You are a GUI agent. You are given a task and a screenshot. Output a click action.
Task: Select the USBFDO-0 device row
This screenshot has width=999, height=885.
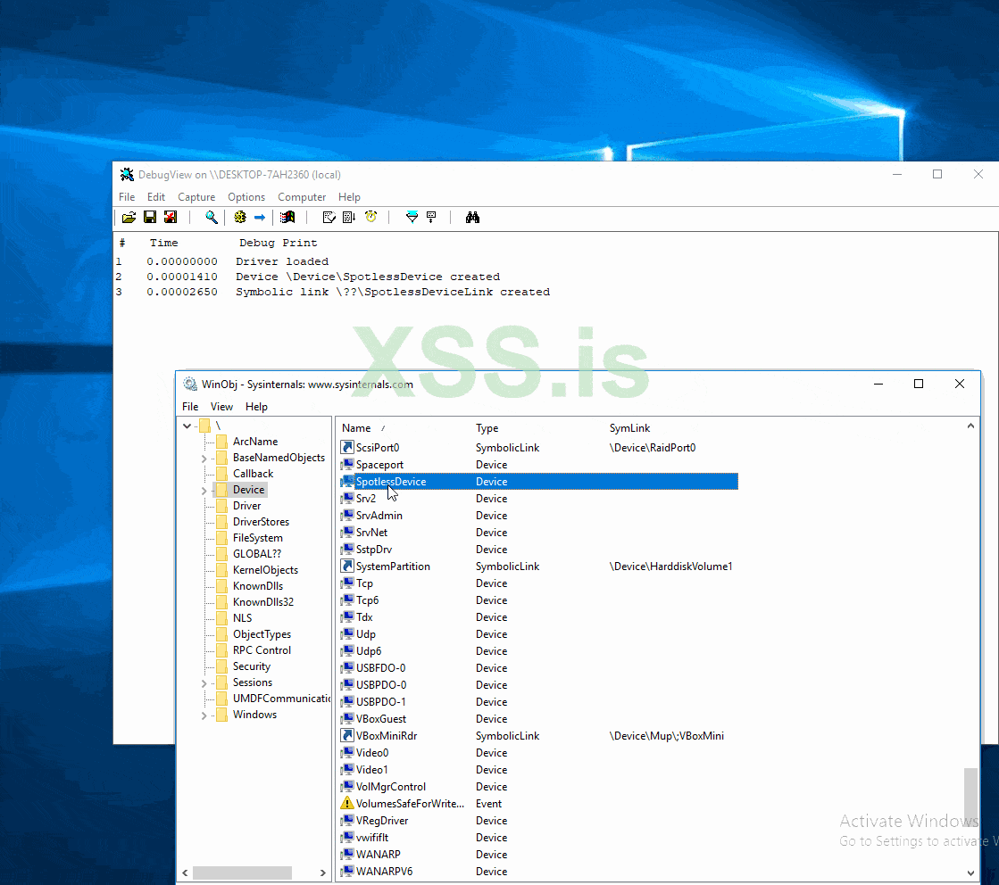538,668
